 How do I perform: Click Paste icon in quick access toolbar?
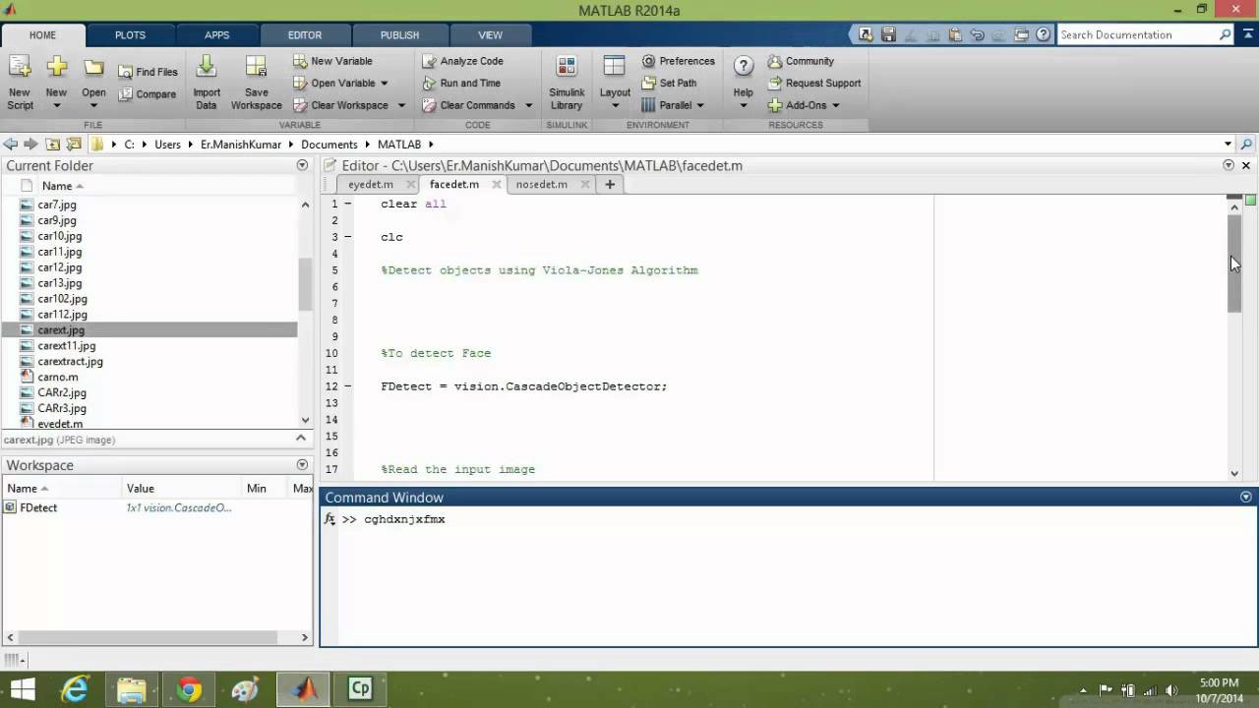(x=955, y=34)
